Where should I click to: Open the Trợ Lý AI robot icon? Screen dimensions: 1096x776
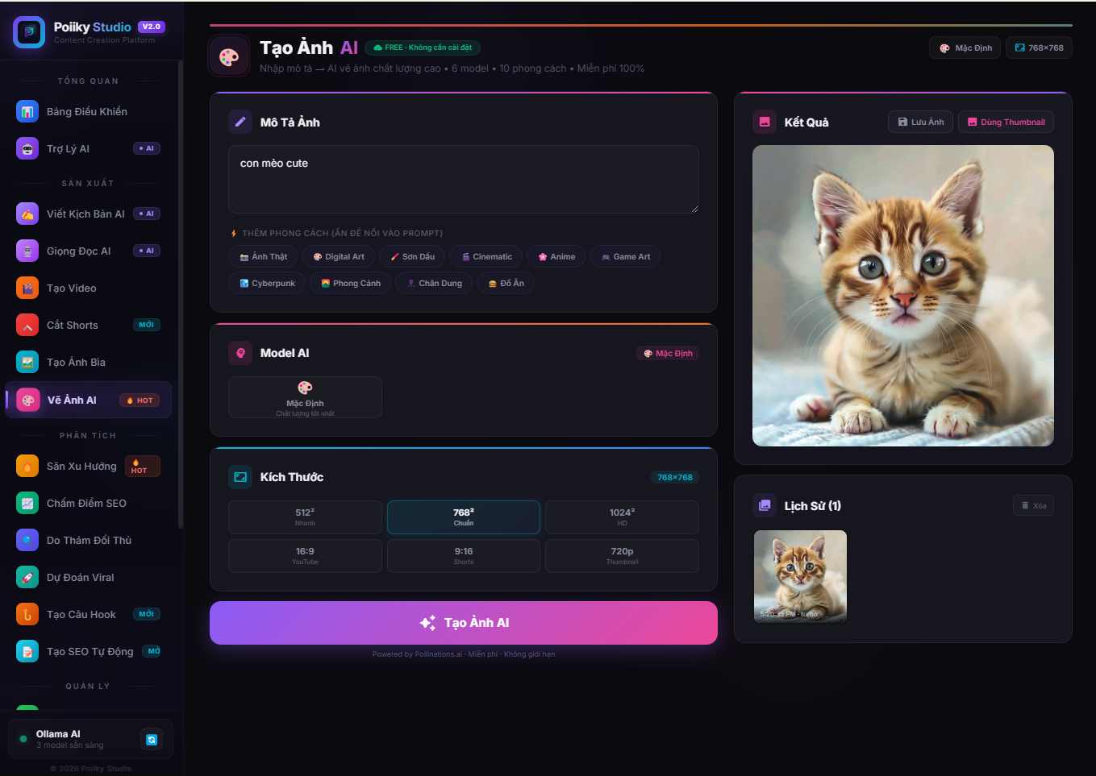tap(27, 148)
